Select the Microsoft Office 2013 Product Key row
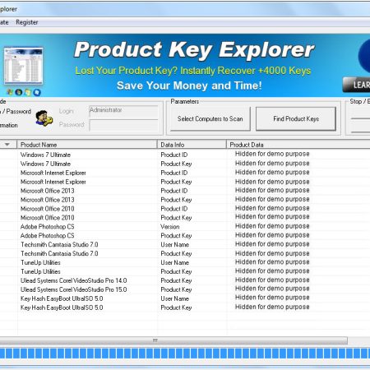 pyautogui.click(x=185, y=200)
